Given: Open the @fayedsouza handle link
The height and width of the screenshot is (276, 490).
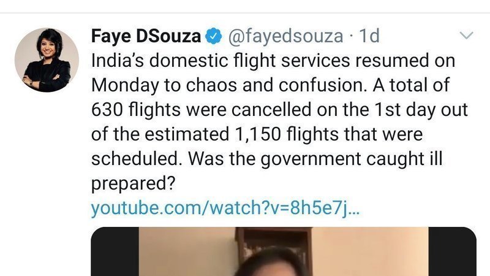Looking at the screenshot, I should click(285, 36).
